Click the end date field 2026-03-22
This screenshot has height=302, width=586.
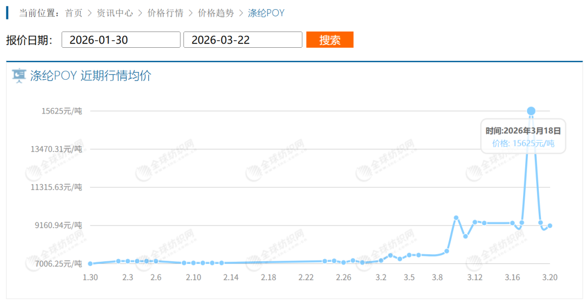(243, 40)
